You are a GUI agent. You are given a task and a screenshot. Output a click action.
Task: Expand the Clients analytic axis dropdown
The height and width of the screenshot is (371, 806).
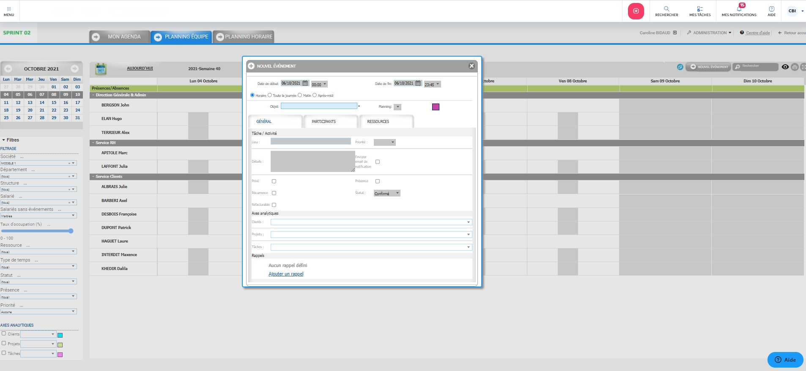coord(371,222)
